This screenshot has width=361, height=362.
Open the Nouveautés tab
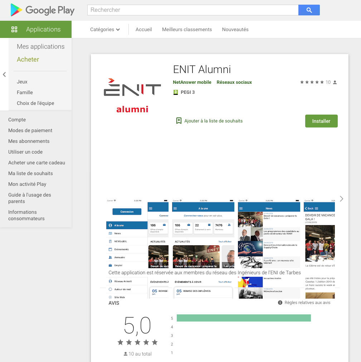235,30
